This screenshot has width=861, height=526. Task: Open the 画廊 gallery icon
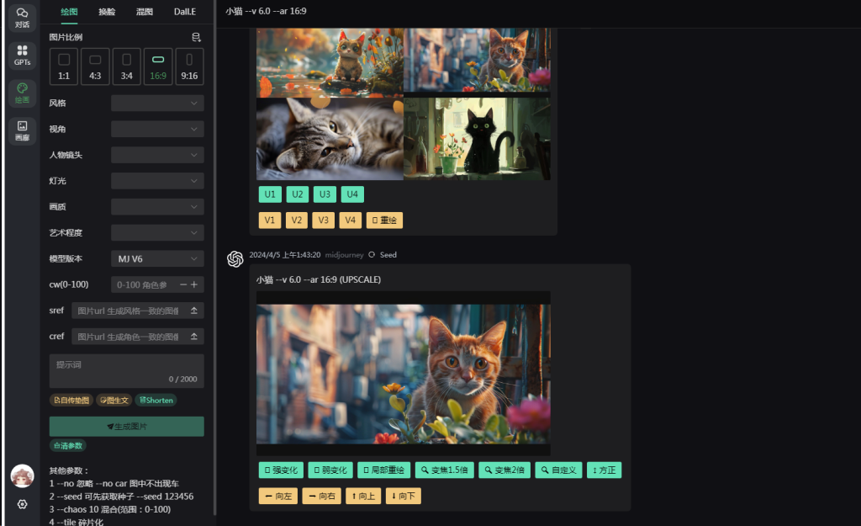(22, 130)
